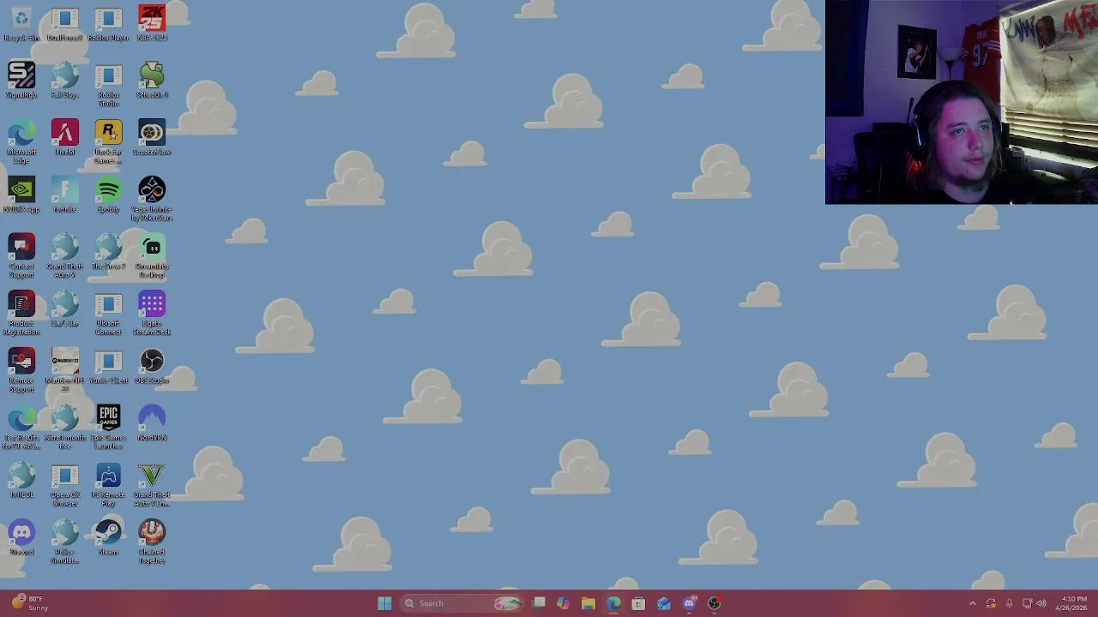The width and height of the screenshot is (1098, 617).
Task: Open the Opera GX Browser shortcut
Action: pyautogui.click(x=65, y=485)
